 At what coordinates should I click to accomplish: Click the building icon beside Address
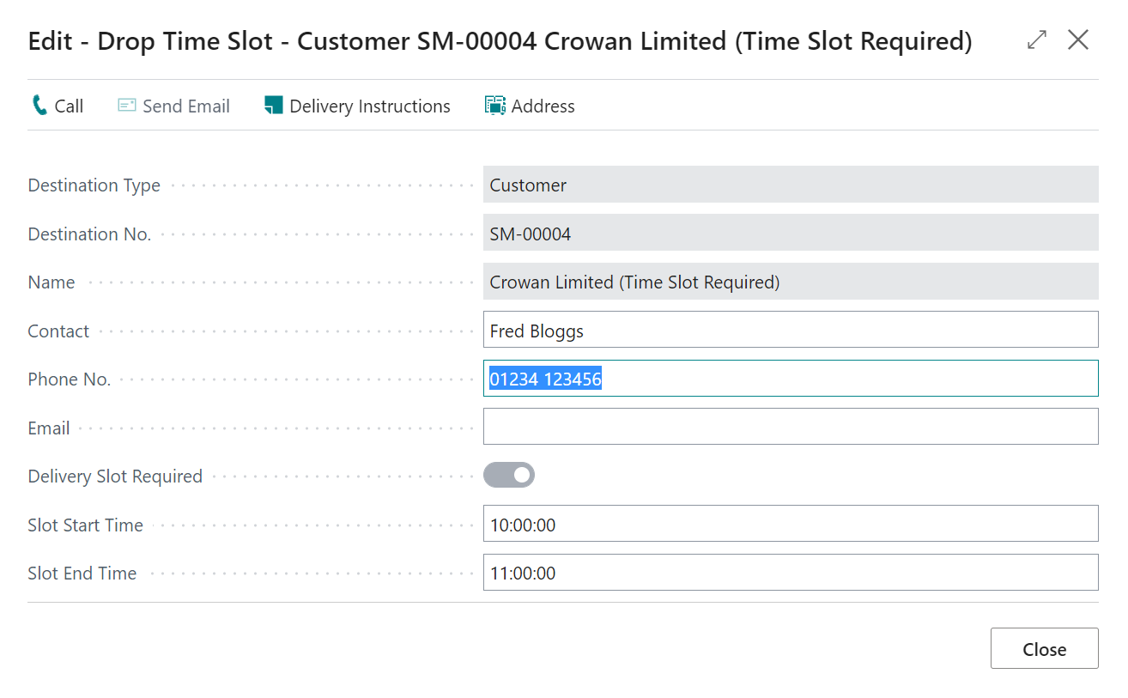pos(495,106)
